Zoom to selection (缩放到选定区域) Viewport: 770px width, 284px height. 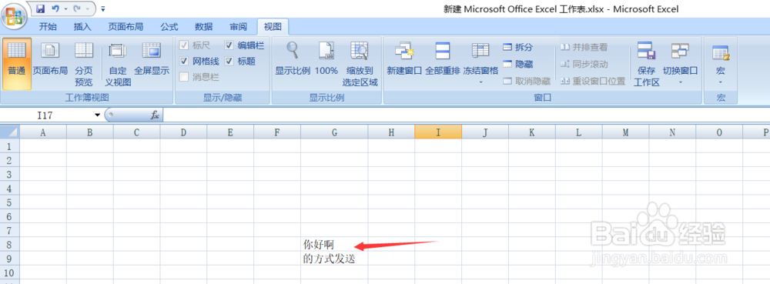click(360, 64)
